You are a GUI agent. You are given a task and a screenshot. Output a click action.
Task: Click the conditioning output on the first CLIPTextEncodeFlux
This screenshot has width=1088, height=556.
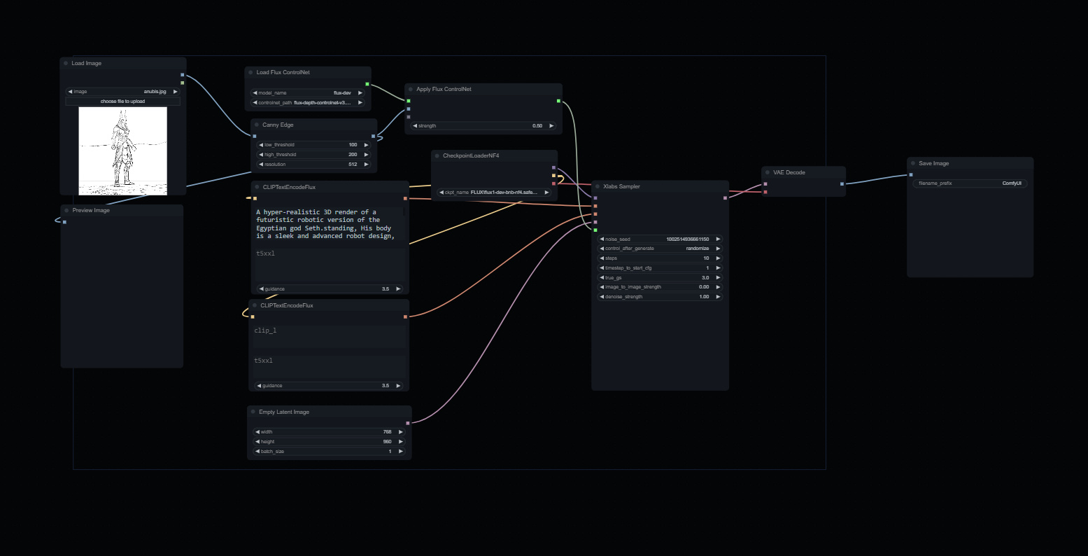click(406, 198)
